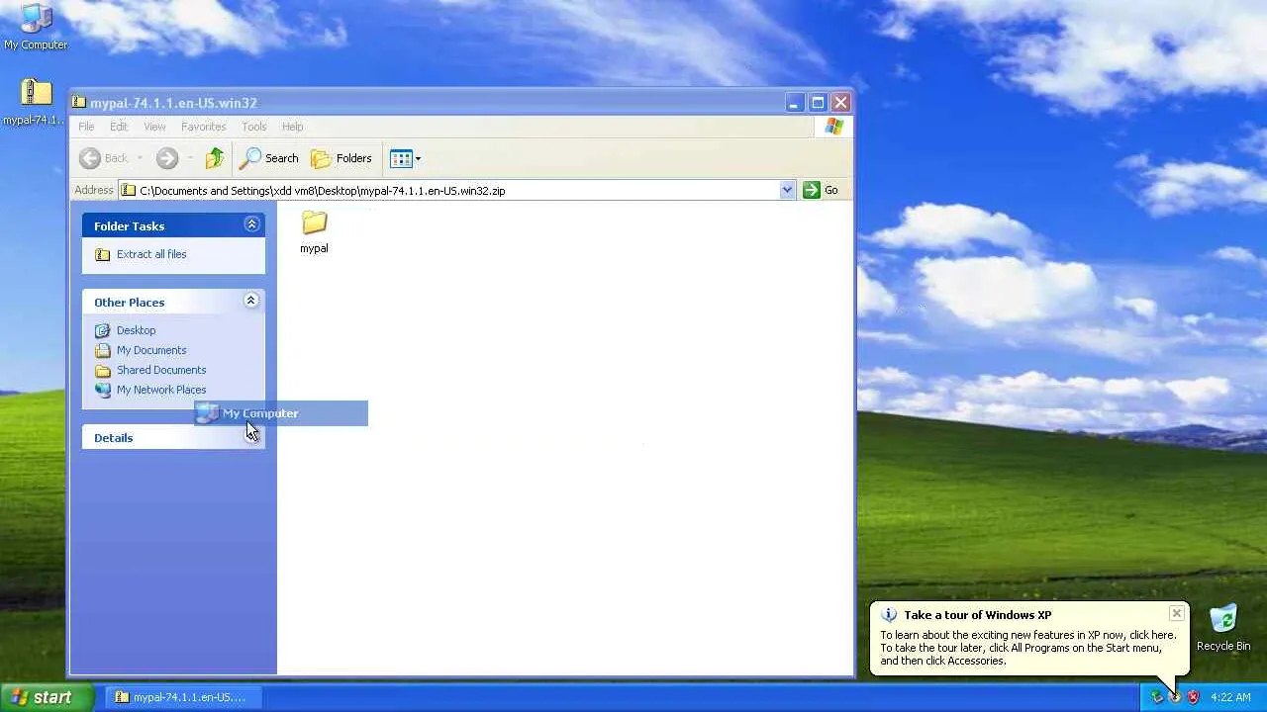Select the Recycle Bin desktop icon
The image size is (1267, 712).
(1223, 628)
